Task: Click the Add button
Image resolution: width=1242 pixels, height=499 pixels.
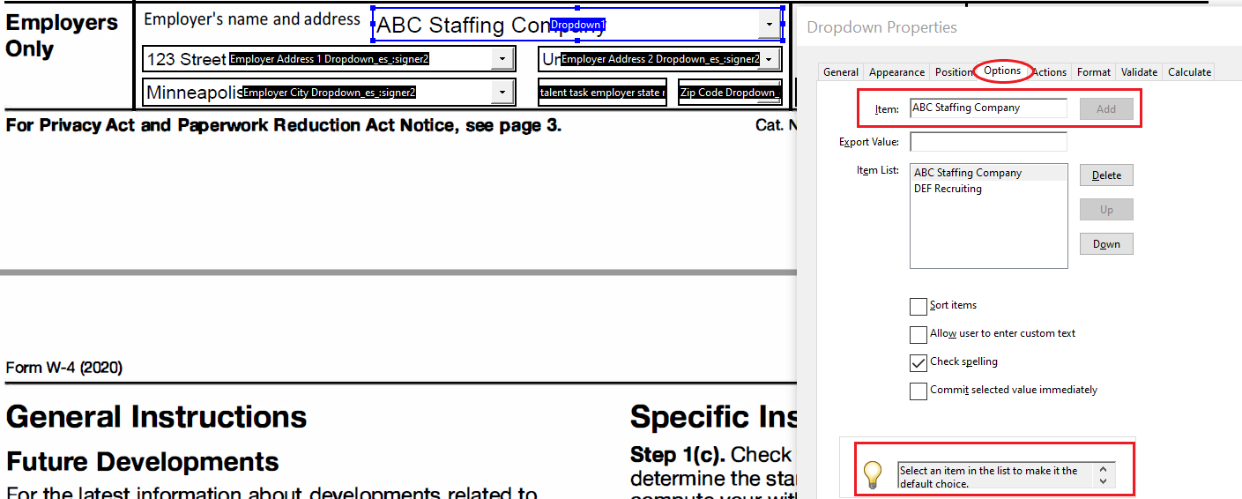Action: (1106, 108)
